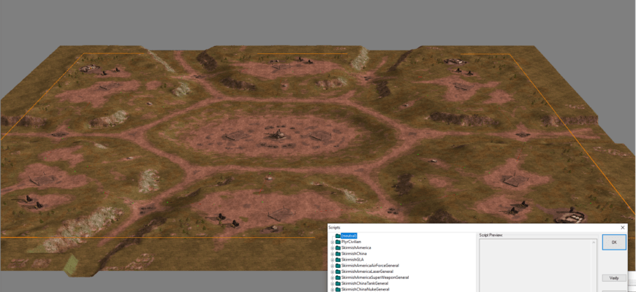Click the PlyrCivilian folder icon
The height and width of the screenshot is (292, 636).
[338, 242]
